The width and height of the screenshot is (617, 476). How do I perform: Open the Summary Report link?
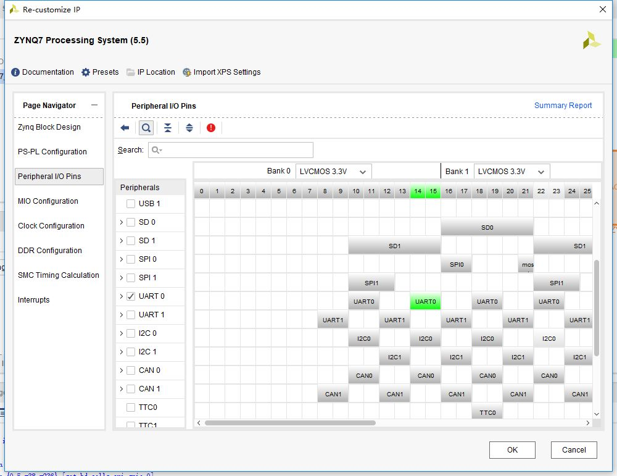(x=563, y=105)
